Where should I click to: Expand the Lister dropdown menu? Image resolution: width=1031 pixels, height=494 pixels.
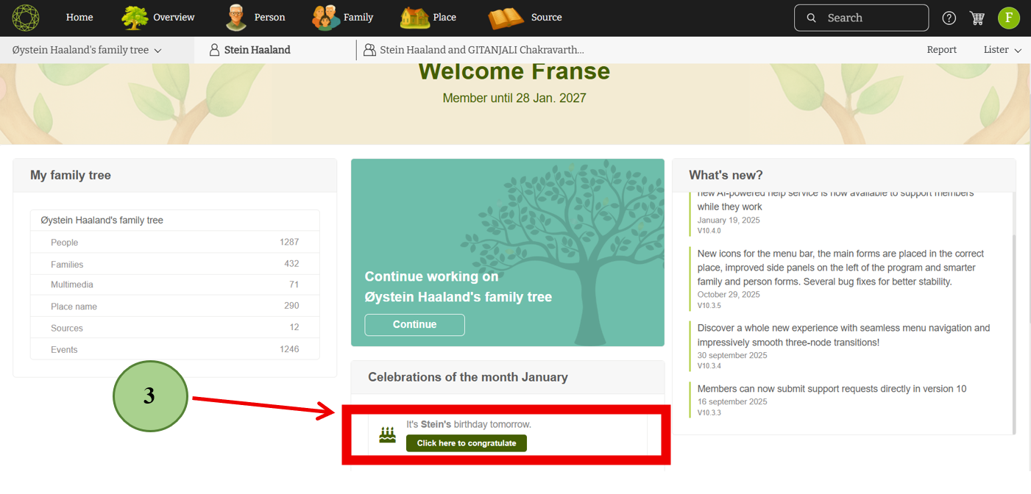(x=1002, y=50)
